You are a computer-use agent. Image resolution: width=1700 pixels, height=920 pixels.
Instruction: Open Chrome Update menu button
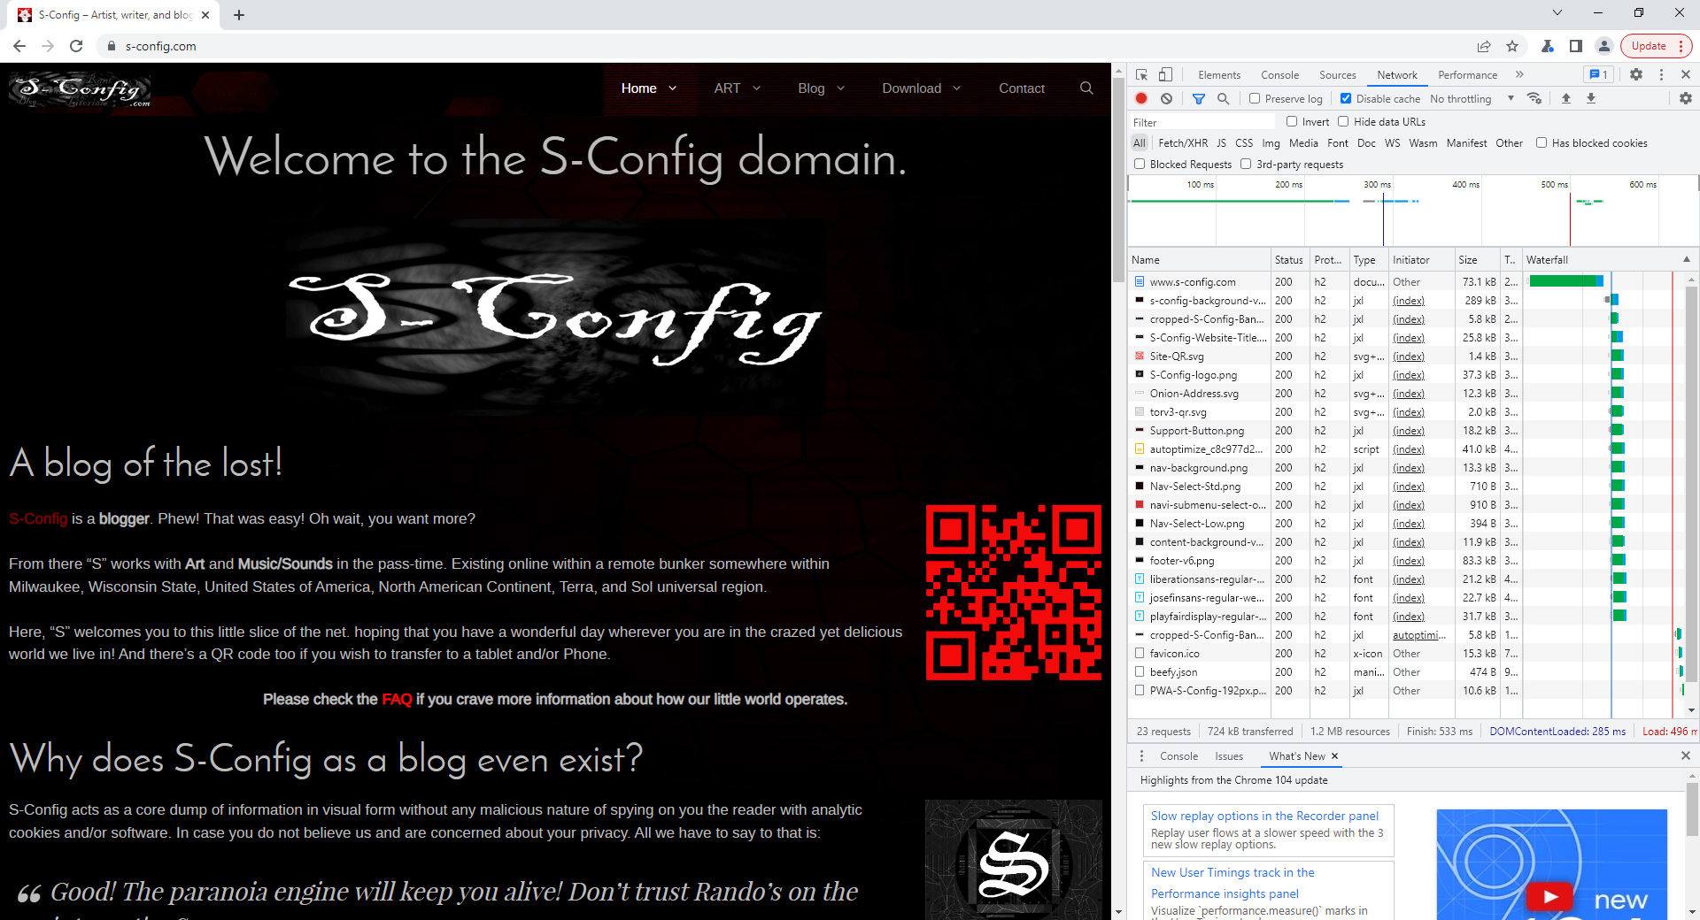[x=1657, y=46]
